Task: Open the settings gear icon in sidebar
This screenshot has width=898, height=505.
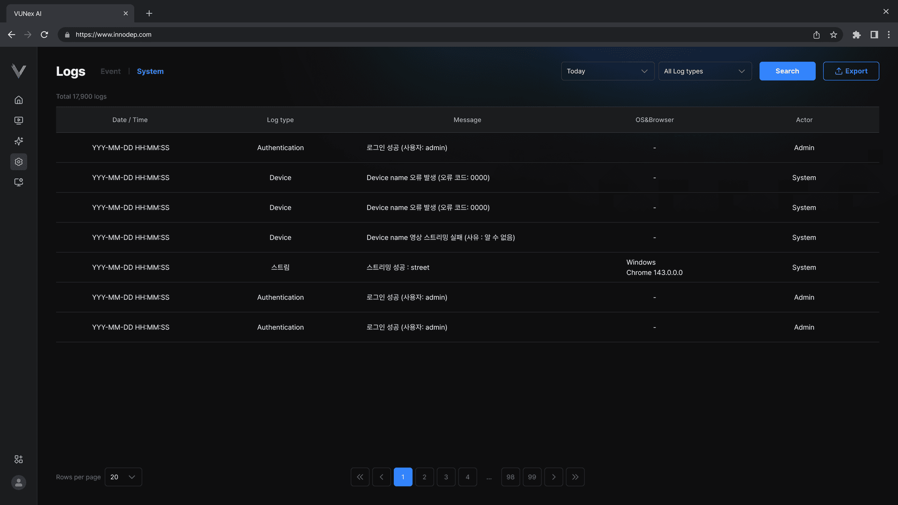Action: coord(19,162)
